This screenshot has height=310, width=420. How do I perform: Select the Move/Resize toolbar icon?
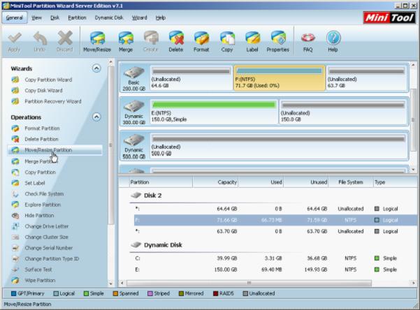(97, 41)
